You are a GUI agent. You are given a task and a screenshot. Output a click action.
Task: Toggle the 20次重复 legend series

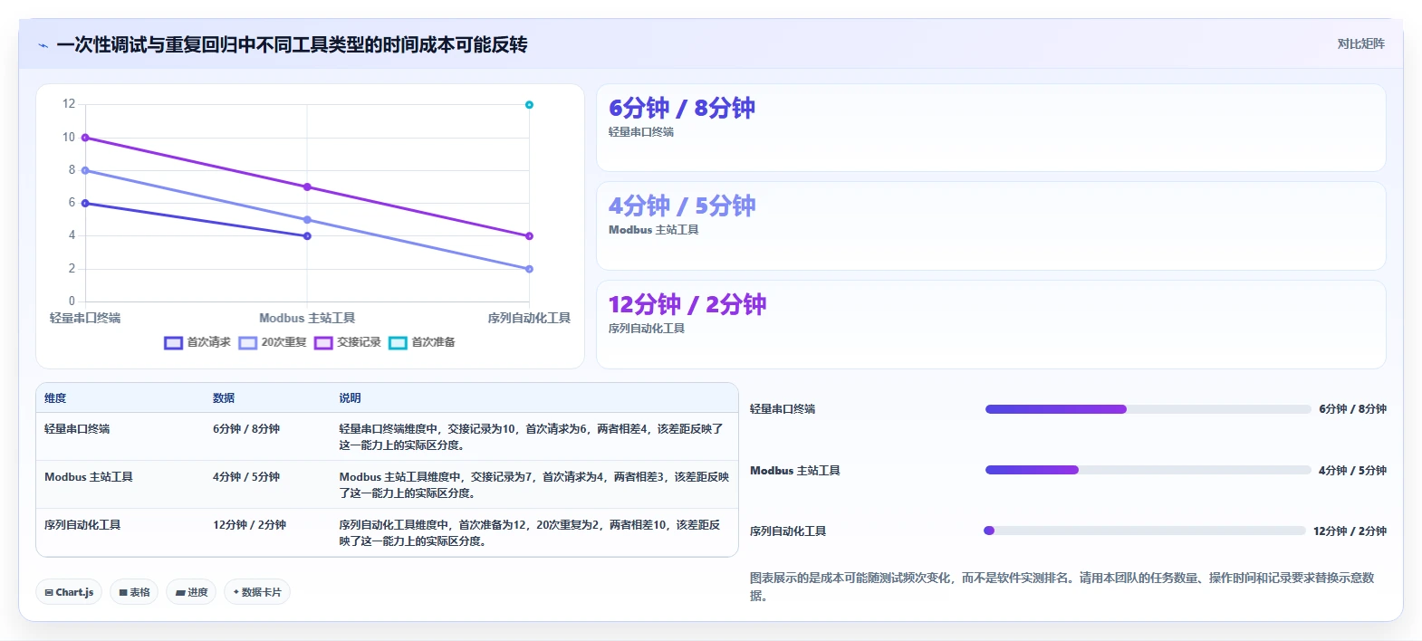tap(273, 342)
